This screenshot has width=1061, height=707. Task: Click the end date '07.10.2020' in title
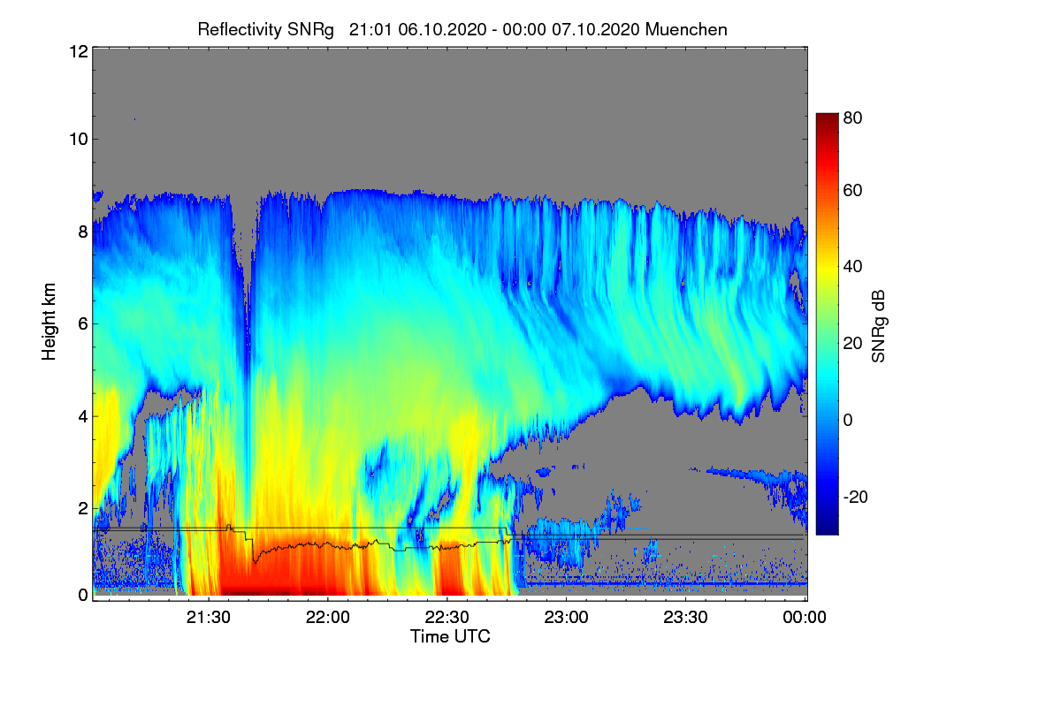(x=596, y=29)
